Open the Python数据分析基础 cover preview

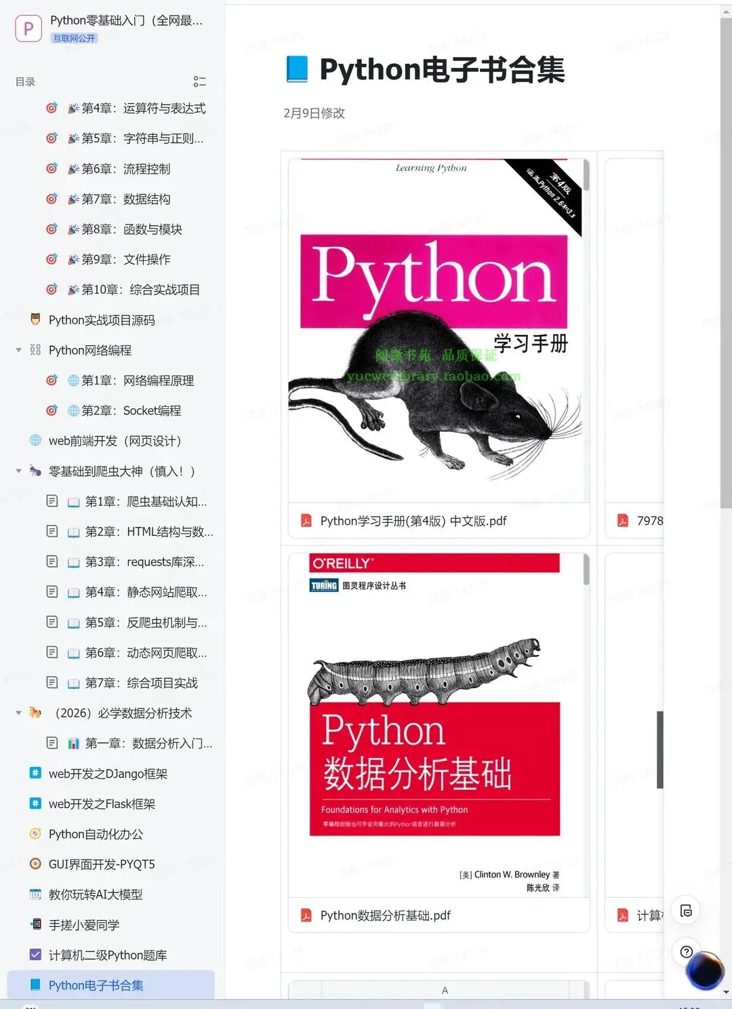pyautogui.click(x=435, y=725)
